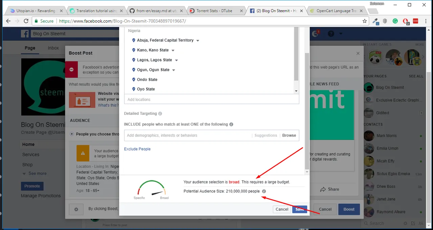Screen dimensions: 433x230
Task: Click the Add locations input field
Action: (x=212, y=99)
